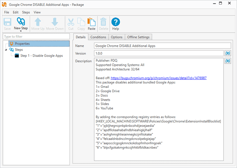This screenshot has width=237, height=168.
Task: Switch to the Options tab
Action: 117,37
